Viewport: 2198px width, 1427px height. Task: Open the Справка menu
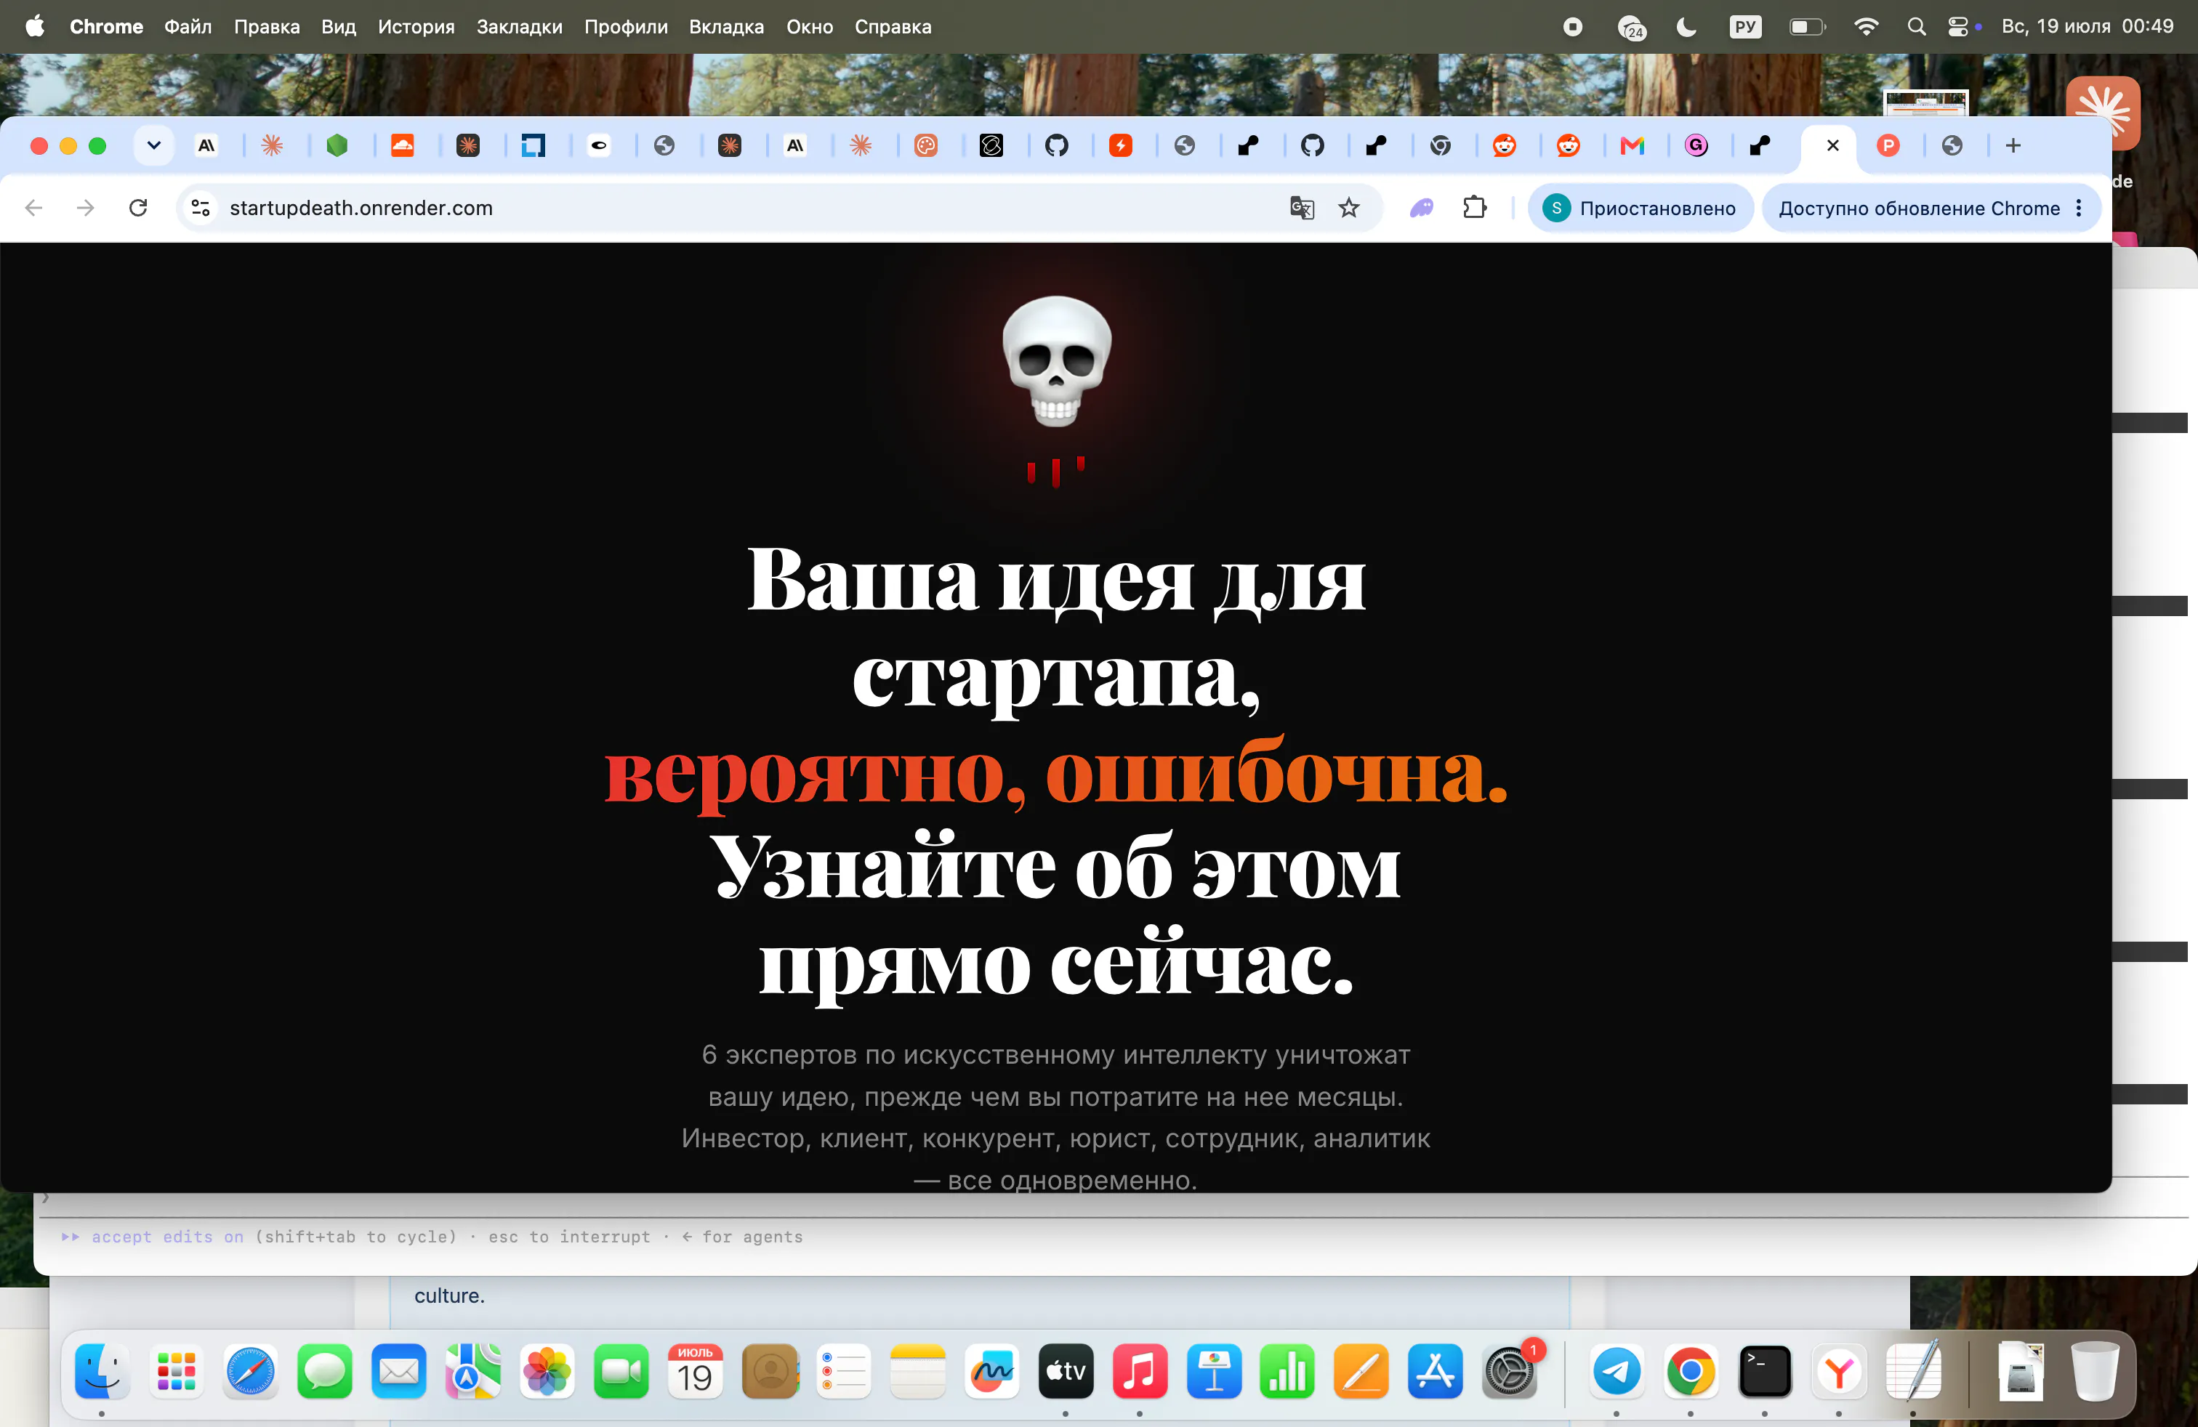pyautogui.click(x=892, y=27)
